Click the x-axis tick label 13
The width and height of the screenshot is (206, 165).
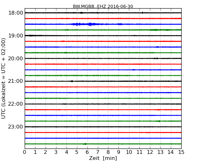pos(160,152)
